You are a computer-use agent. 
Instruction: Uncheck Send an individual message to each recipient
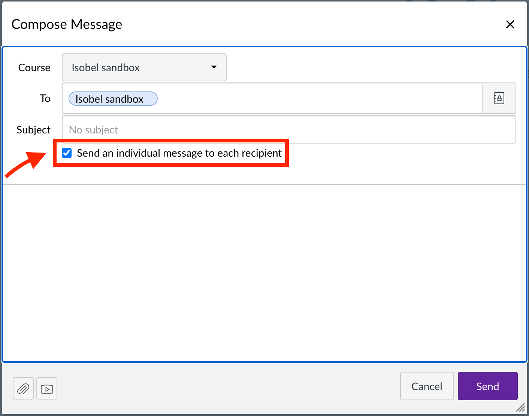[x=66, y=153]
